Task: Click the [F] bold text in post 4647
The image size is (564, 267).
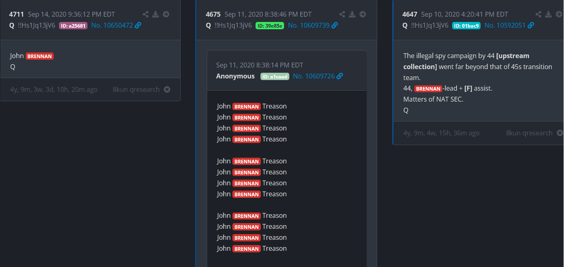Action: (x=468, y=88)
